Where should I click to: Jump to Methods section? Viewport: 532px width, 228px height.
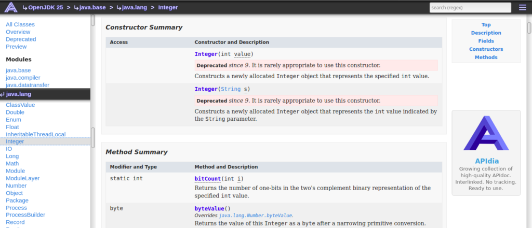click(486, 57)
